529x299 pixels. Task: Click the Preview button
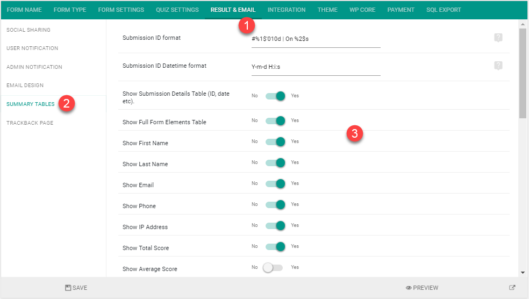(x=422, y=288)
